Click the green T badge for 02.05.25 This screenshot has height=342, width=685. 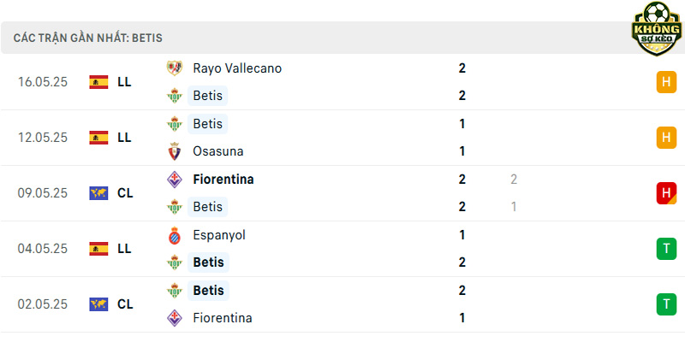(x=666, y=304)
